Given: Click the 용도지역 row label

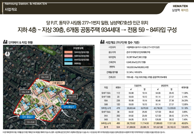Looking at the screenshot, I should coord(112,52).
